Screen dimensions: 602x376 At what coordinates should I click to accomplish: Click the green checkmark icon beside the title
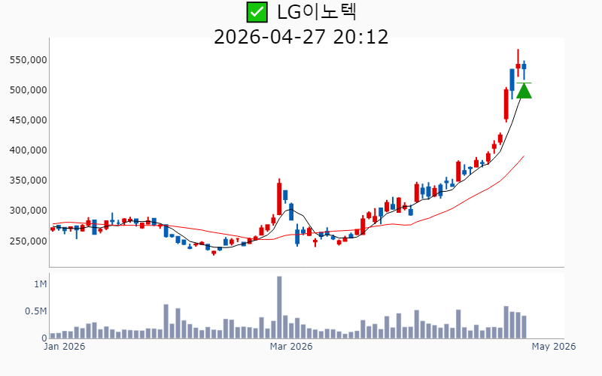257,12
